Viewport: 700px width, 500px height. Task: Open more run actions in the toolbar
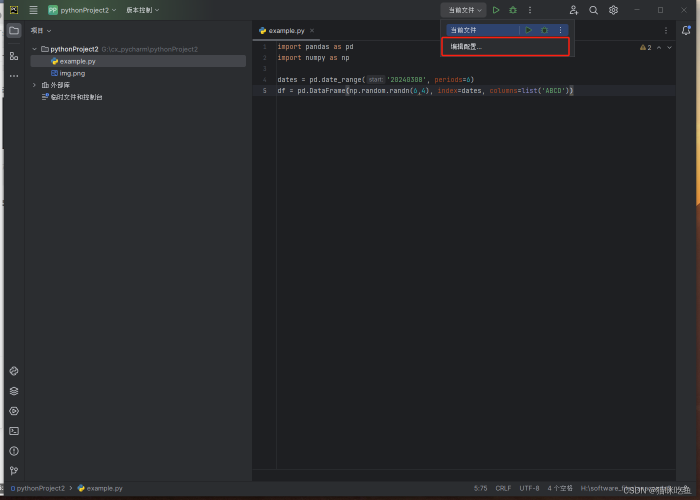pos(530,10)
